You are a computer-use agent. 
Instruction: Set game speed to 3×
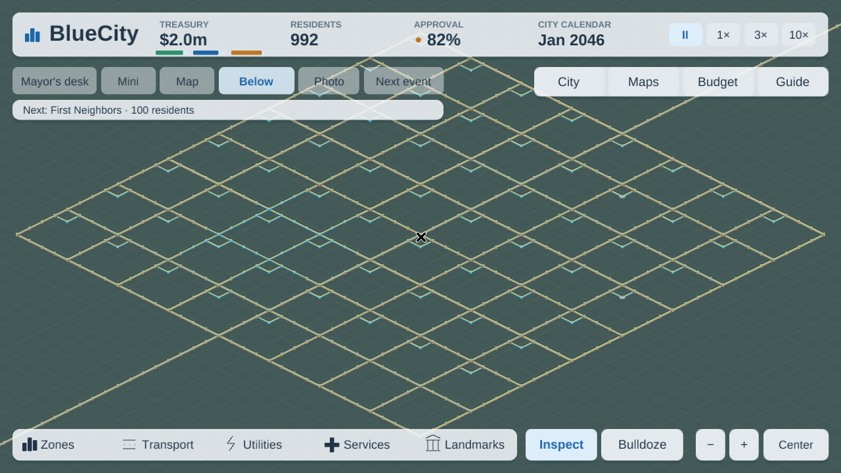(761, 35)
